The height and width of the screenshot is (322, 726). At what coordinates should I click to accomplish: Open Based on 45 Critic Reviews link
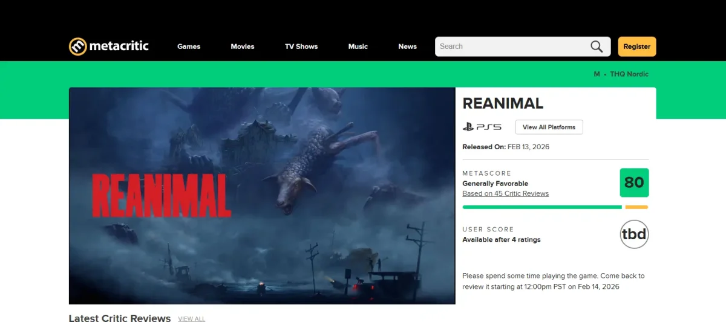click(x=506, y=193)
